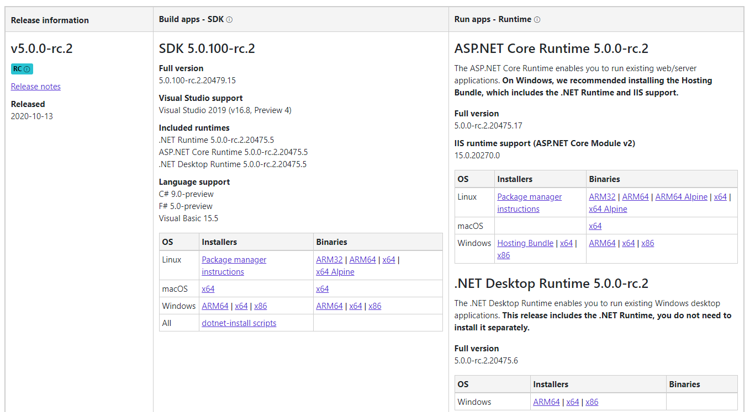
Task: Click the F# 5.0-preview language entry
Action: coord(186,206)
